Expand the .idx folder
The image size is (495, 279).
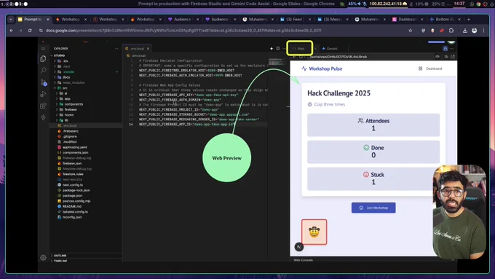click(x=55, y=61)
